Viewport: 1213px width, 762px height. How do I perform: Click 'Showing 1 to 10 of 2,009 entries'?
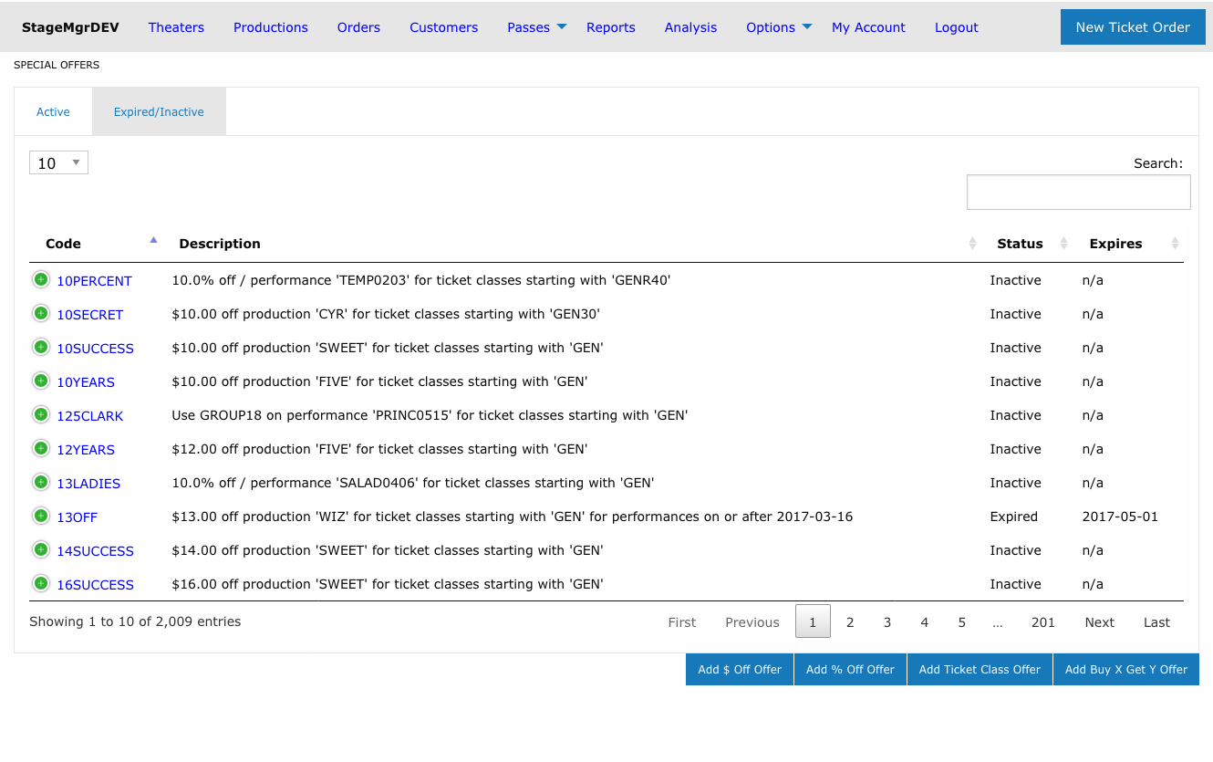tap(135, 621)
